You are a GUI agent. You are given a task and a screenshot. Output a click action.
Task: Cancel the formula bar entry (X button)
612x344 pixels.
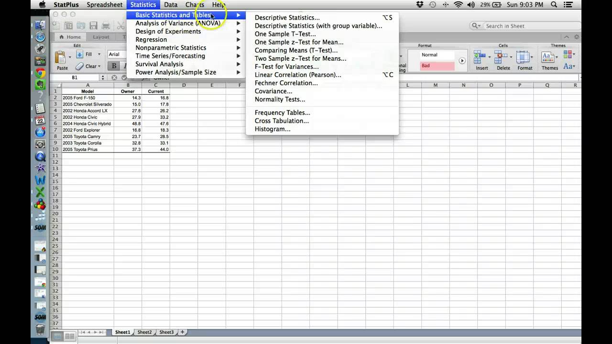[114, 77]
